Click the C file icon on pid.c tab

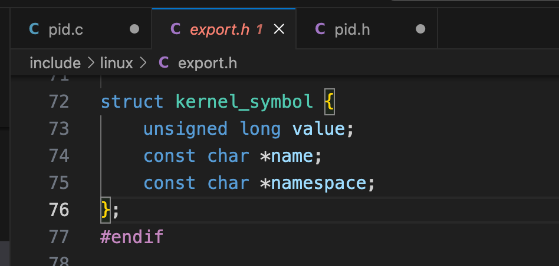(x=34, y=29)
